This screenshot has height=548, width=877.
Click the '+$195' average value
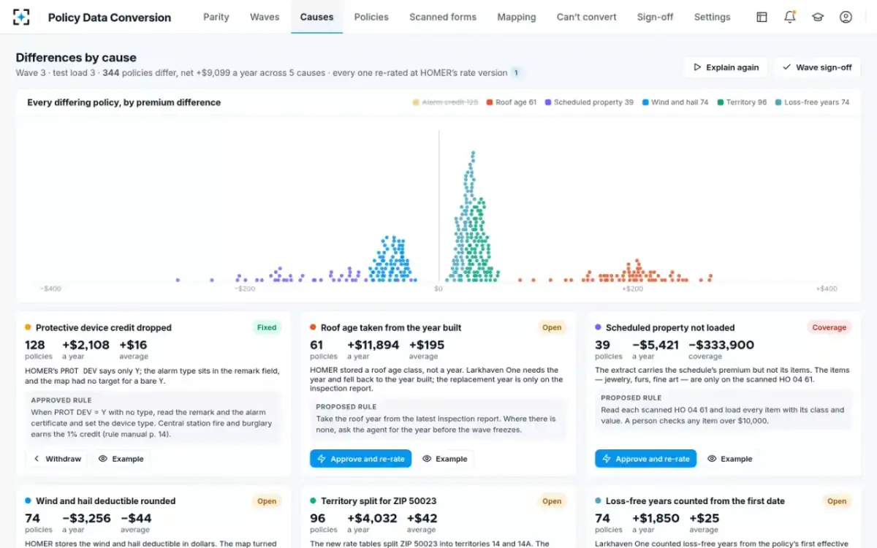click(426, 345)
